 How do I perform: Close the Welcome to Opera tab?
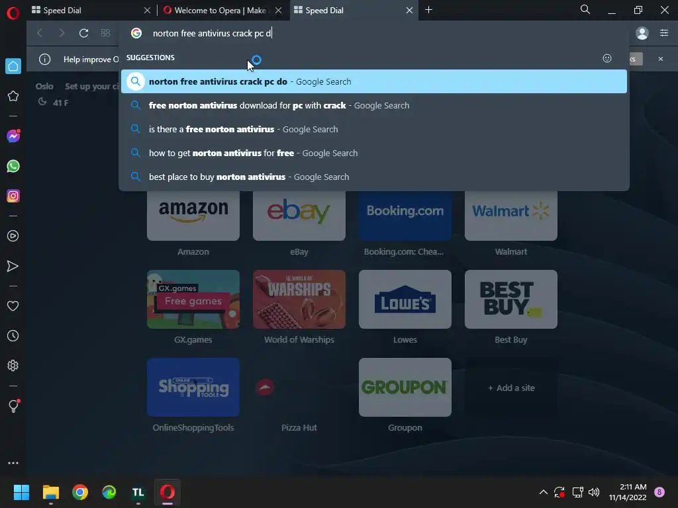click(279, 11)
